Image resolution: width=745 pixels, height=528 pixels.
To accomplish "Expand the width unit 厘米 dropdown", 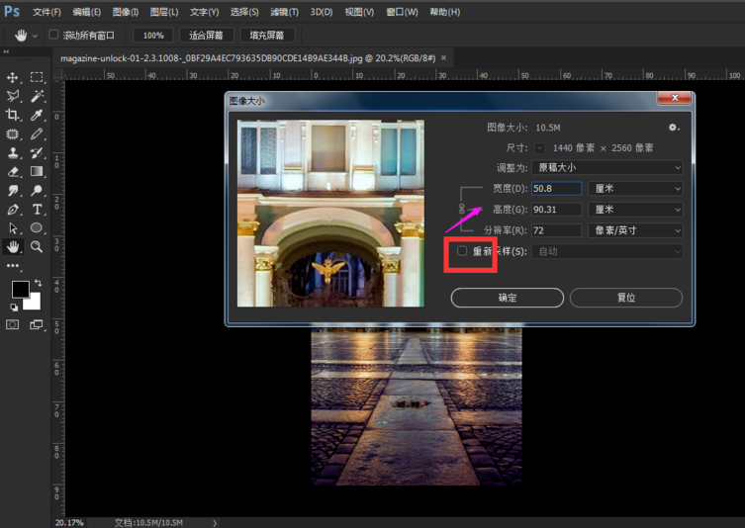I will [x=634, y=188].
